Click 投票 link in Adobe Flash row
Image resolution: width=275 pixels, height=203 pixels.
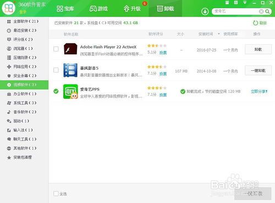163,53
